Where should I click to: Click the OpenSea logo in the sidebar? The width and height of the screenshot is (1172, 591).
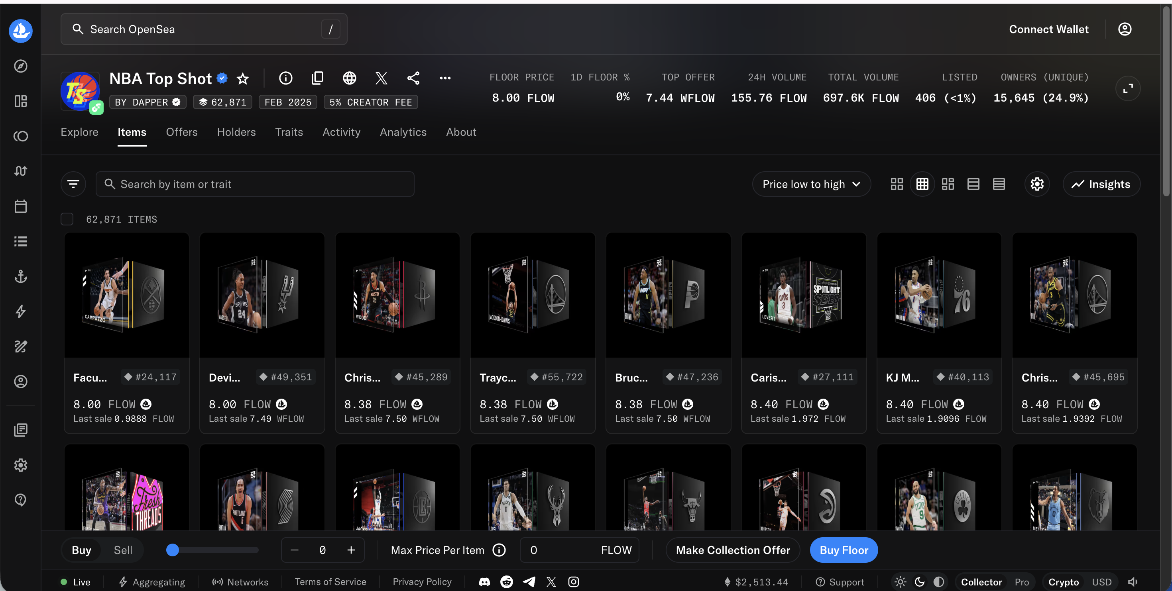(x=20, y=30)
